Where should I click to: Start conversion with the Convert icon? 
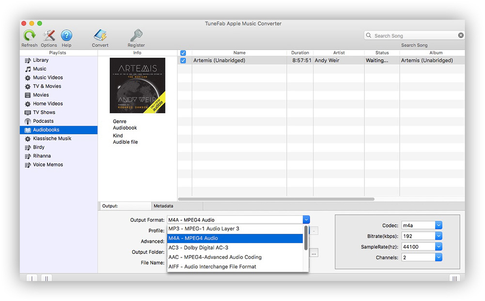click(100, 35)
